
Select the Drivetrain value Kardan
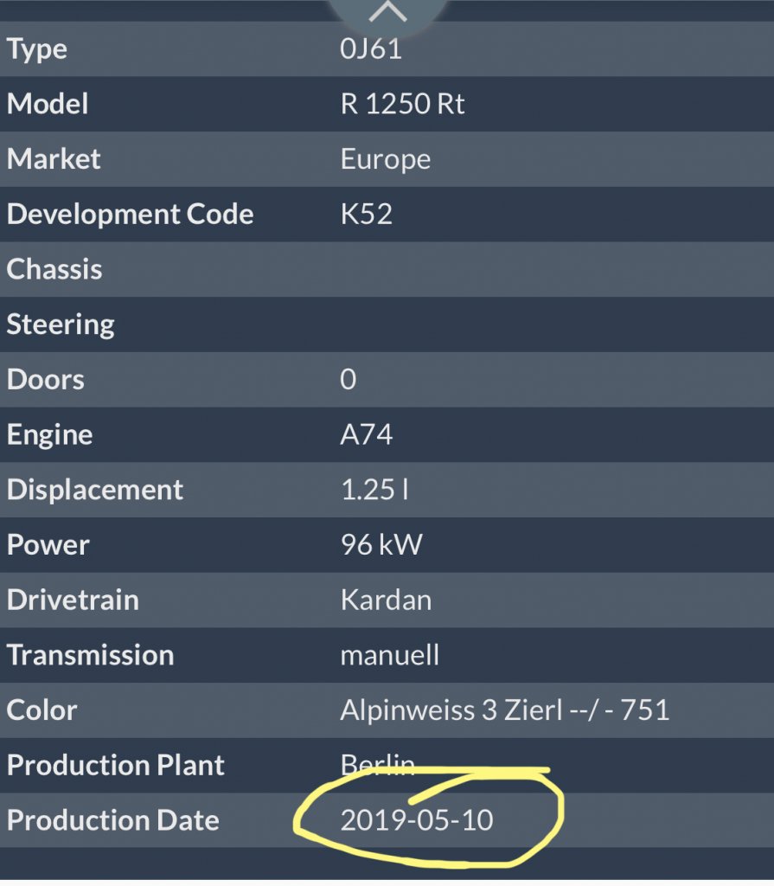[386, 600]
